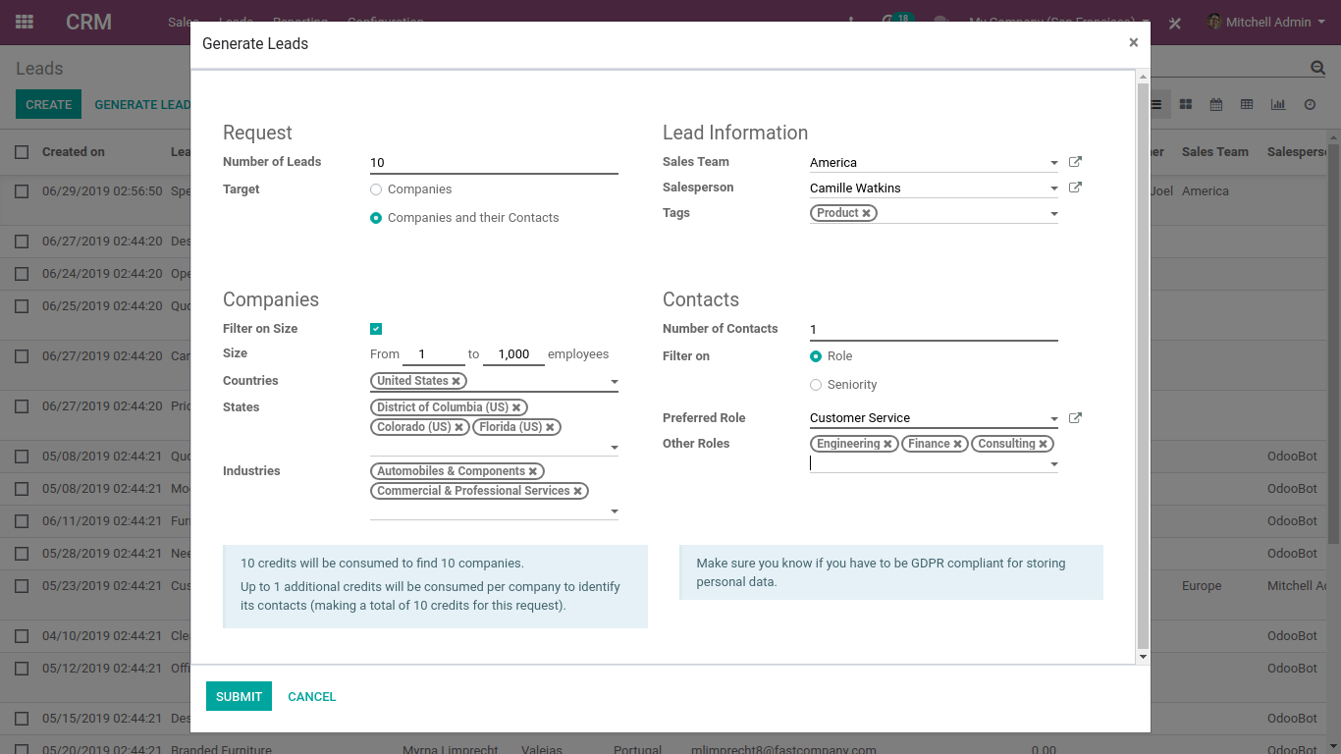Open the apps grid menu icon
This screenshot has height=754, width=1341.
click(x=25, y=22)
